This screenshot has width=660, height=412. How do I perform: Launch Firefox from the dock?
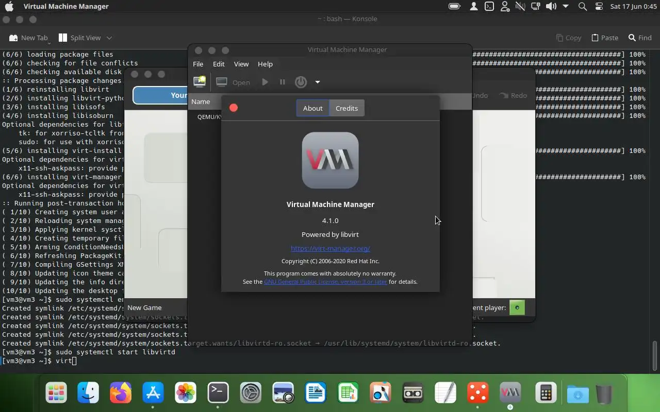click(121, 393)
